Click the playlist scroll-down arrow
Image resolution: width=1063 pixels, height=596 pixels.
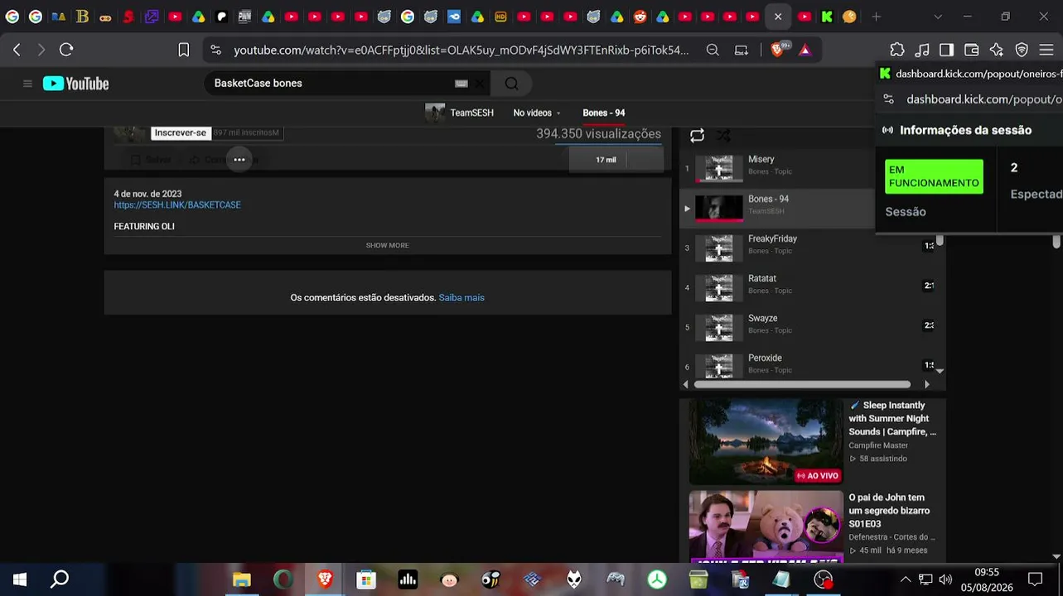click(940, 371)
